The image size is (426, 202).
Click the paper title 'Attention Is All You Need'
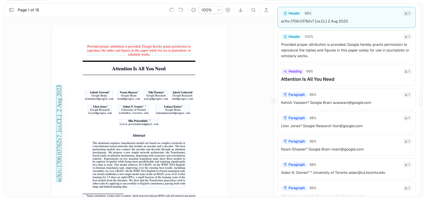pyautogui.click(x=139, y=69)
